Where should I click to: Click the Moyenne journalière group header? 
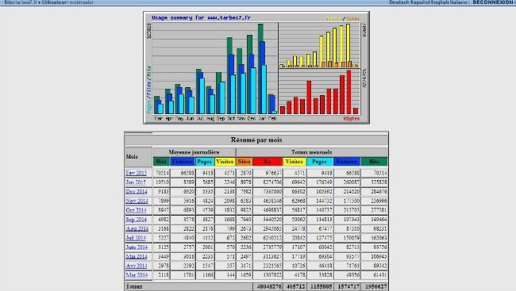194,152
